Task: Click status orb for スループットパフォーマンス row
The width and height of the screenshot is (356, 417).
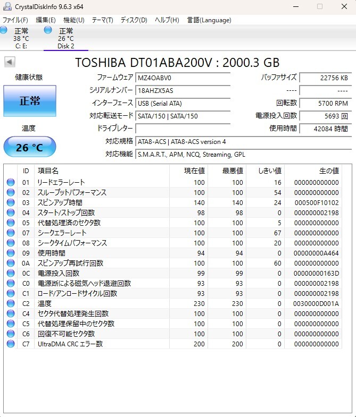Action: tap(11, 192)
